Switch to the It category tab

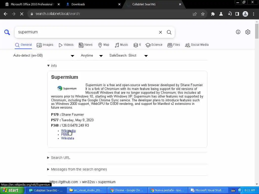(137, 45)
